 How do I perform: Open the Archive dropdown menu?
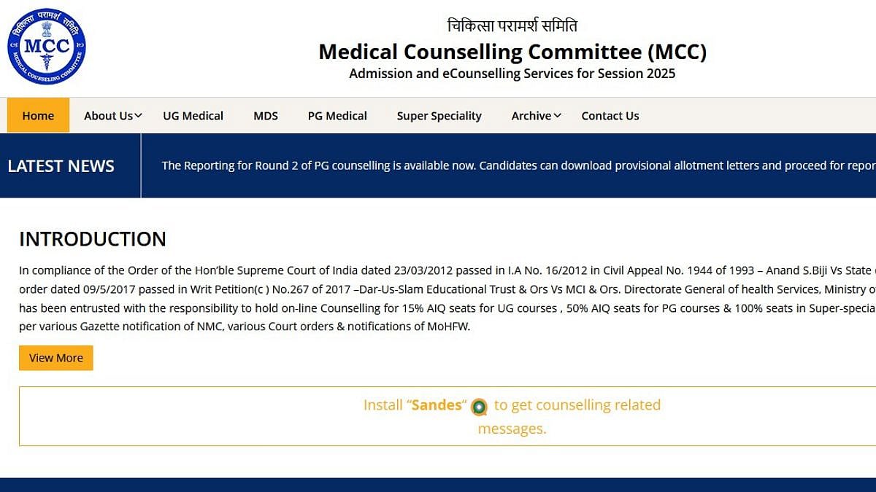pos(536,116)
